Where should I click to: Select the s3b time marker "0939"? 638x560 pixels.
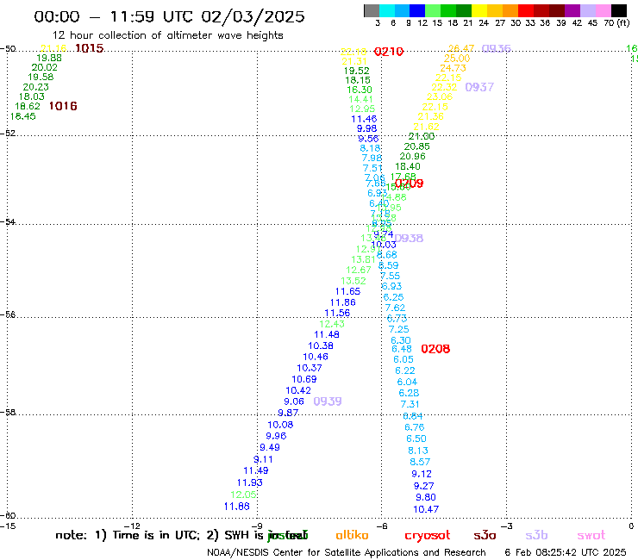click(x=328, y=401)
